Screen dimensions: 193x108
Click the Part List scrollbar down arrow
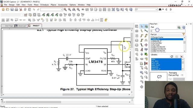coord(184,51)
